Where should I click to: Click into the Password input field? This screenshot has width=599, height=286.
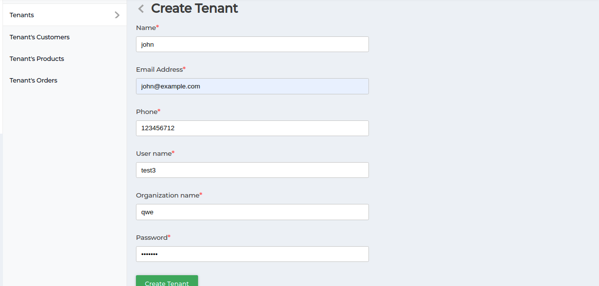[252, 254]
